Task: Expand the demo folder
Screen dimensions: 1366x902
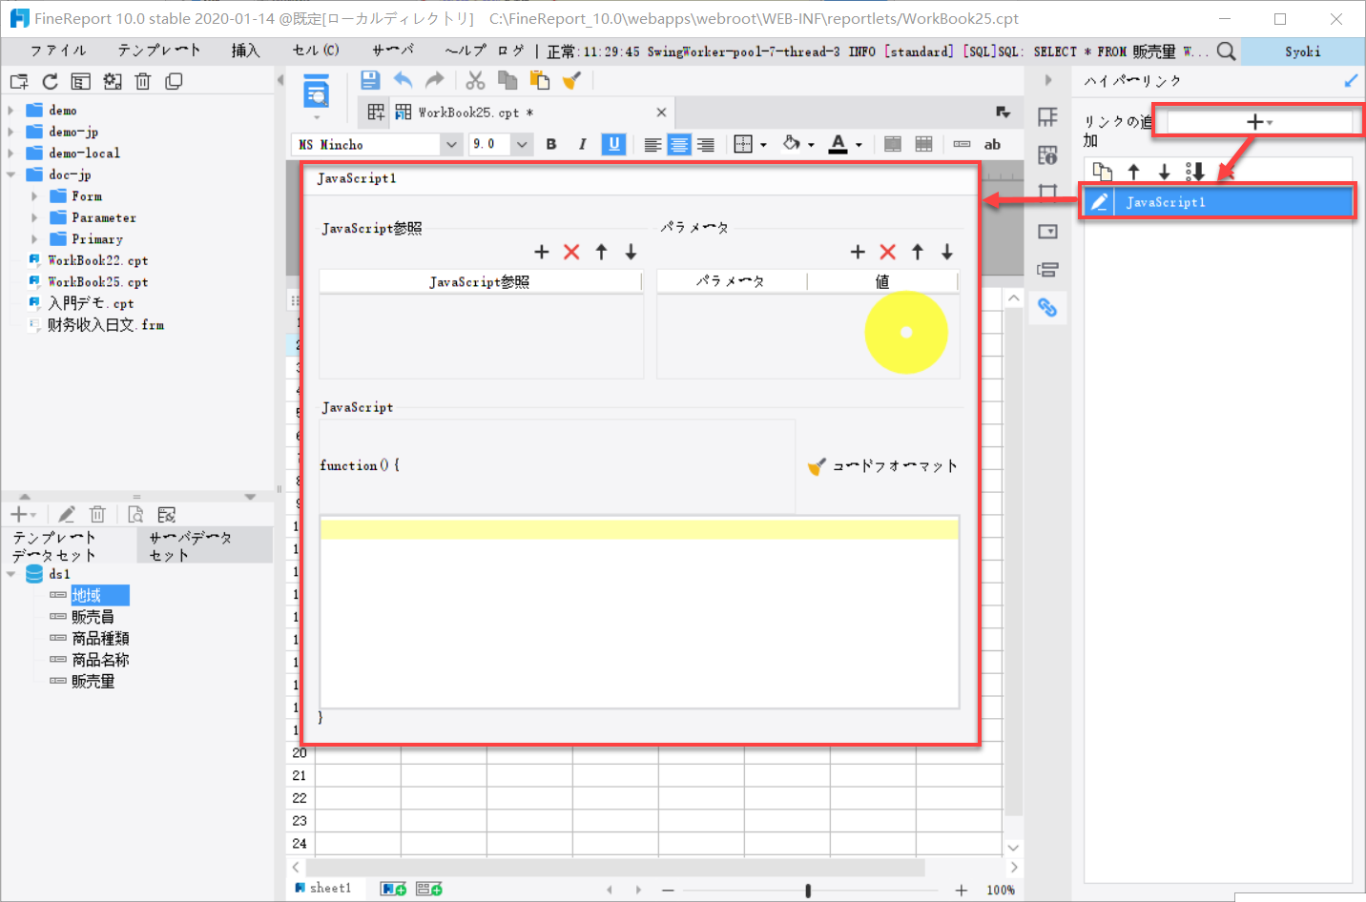Action: tap(10, 111)
